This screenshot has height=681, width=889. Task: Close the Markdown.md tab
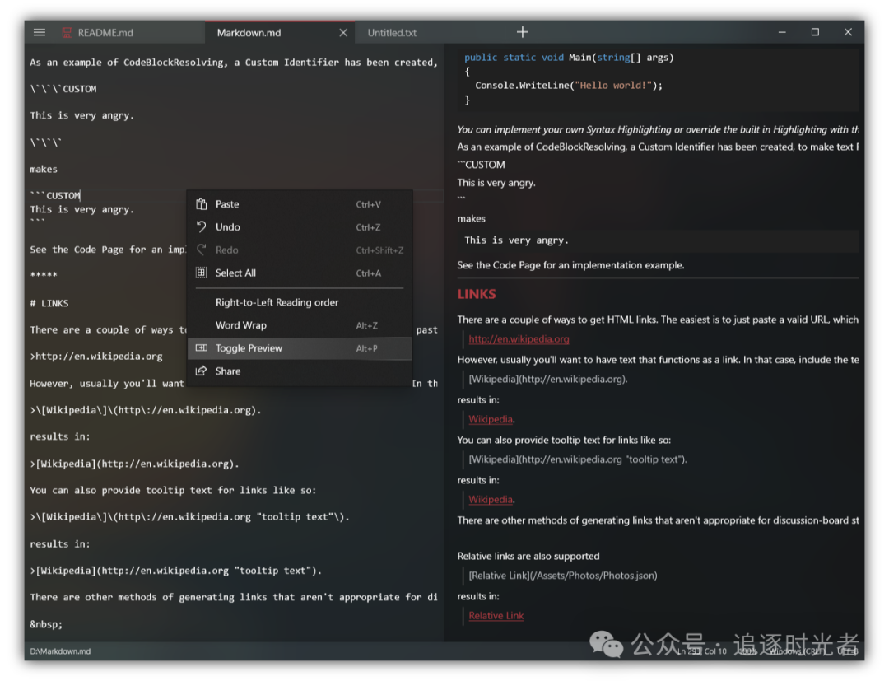click(343, 33)
